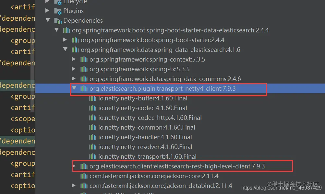This screenshot has width=325, height=194.
Task: Click library icon of transport-netty4-client:7.9.3
Action: 84,89
